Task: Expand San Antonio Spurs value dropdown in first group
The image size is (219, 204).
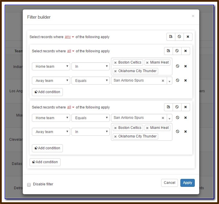Action: (169, 81)
